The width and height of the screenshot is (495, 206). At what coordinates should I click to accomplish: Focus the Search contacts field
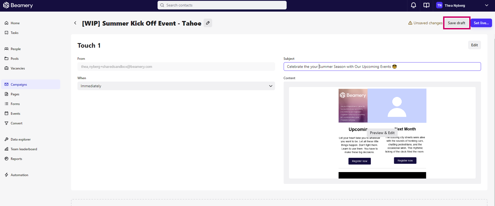point(222,5)
